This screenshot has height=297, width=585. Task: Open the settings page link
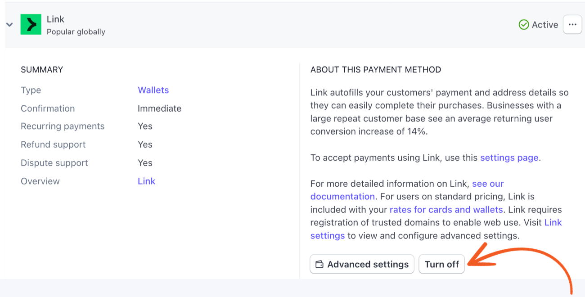tap(509, 158)
